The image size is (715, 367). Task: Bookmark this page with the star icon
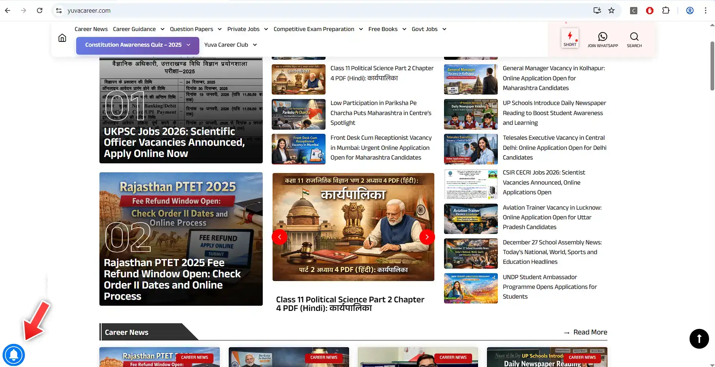(x=611, y=10)
